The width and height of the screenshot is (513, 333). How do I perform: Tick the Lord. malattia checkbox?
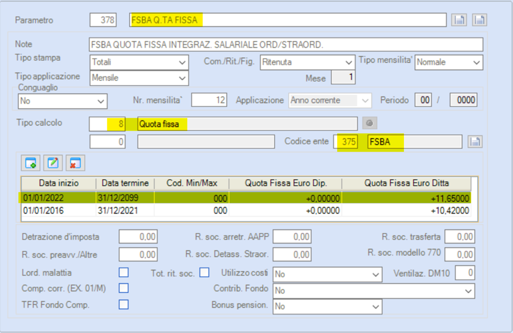pos(124,272)
